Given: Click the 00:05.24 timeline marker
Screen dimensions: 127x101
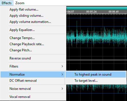Looking at the screenshot, I should click(91, 12).
